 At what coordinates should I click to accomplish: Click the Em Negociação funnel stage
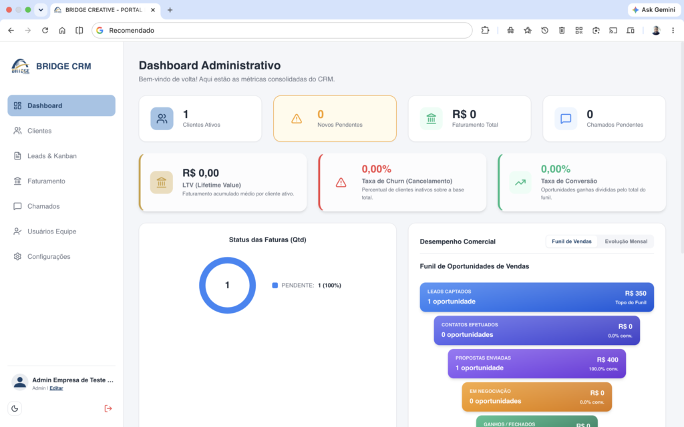coord(536,397)
